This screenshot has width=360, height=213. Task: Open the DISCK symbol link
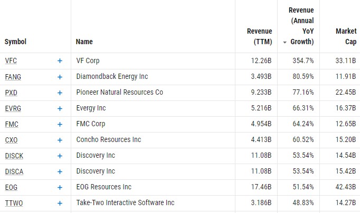[x=14, y=156]
